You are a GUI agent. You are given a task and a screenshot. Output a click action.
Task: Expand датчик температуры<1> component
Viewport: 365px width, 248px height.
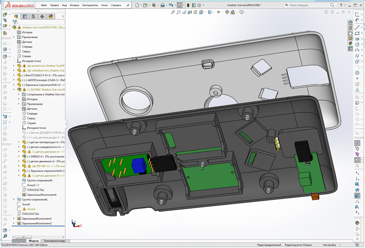[x=19, y=142]
